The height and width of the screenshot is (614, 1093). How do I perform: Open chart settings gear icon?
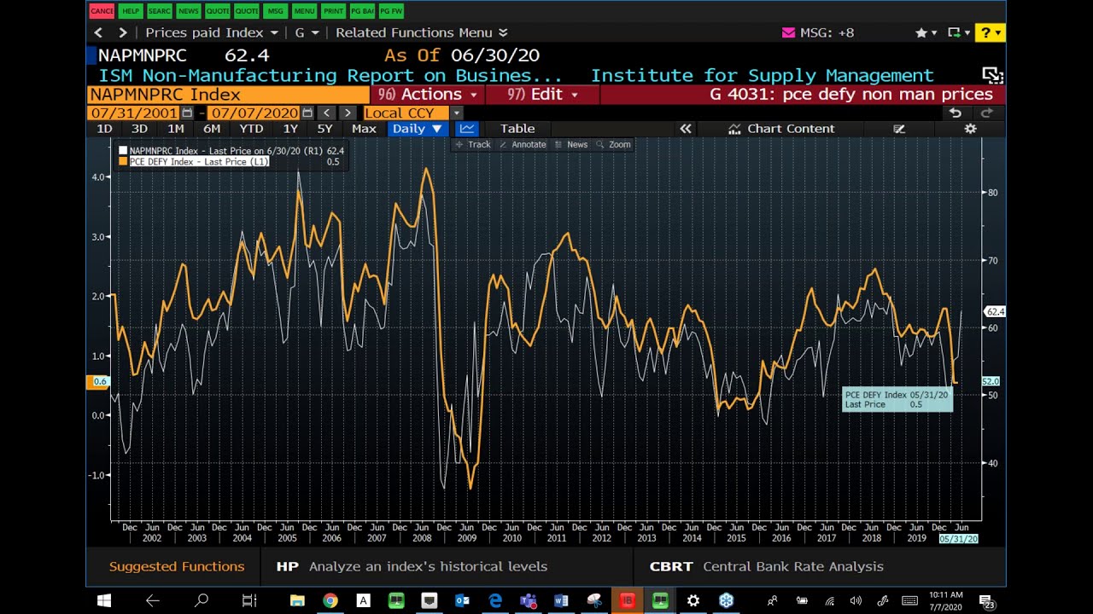(x=970, y=129)
